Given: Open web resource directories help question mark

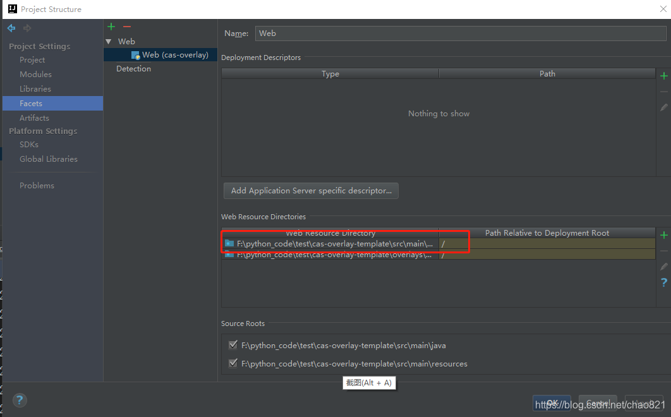Looking at the screenshot, I should 663,282.
